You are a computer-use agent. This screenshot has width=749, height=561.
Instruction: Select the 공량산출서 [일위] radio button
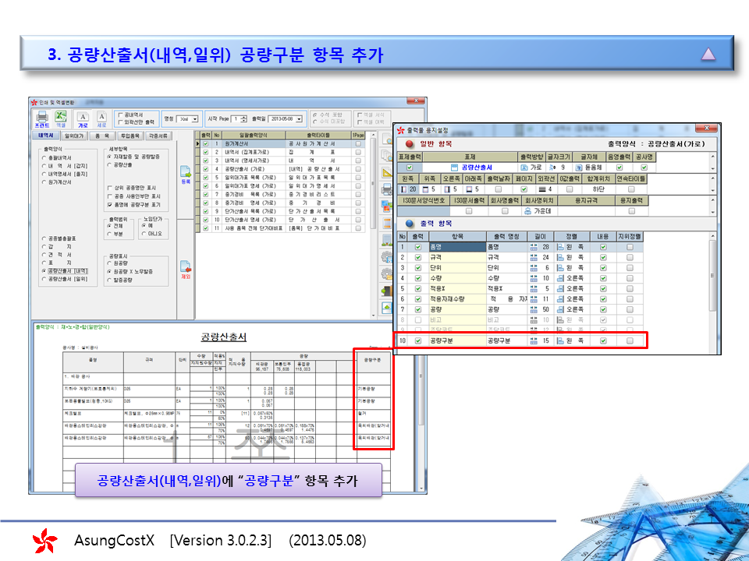coord(44,278)
